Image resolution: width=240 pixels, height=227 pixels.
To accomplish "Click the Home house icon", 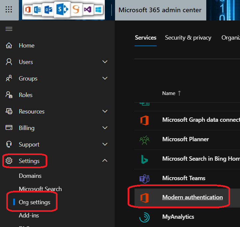I will point(9,46).
